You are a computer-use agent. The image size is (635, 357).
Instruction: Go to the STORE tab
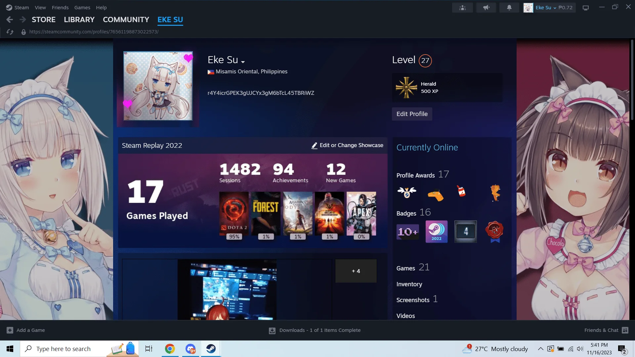click(44, 20)
